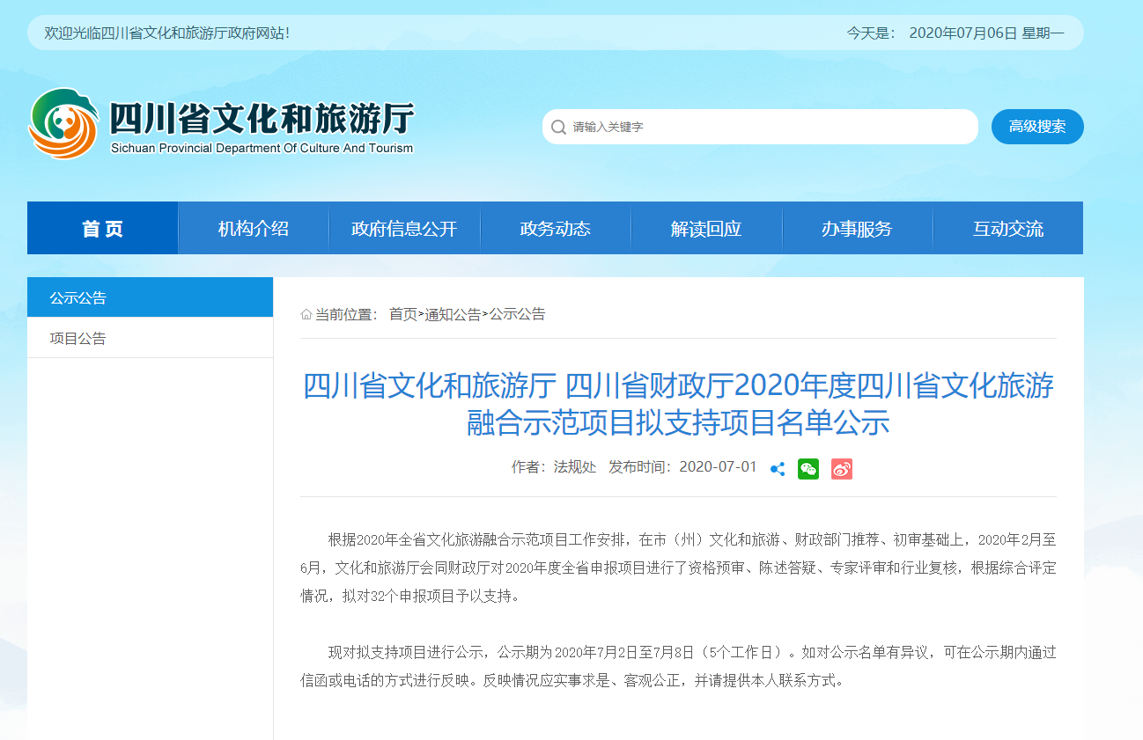Open 解读回应 navigation item
The image size is (1143, 740).
coord(706,229)
